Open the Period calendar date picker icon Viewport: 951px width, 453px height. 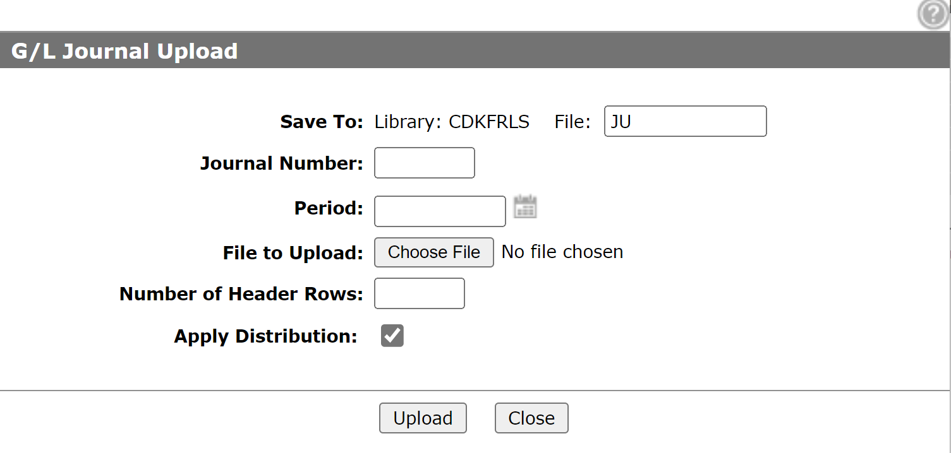pos(525,207)
